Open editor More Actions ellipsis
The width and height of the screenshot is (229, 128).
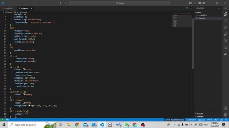191,8
